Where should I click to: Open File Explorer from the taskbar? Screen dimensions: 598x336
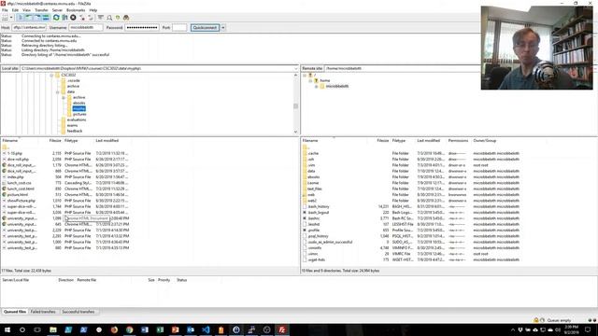53,329
